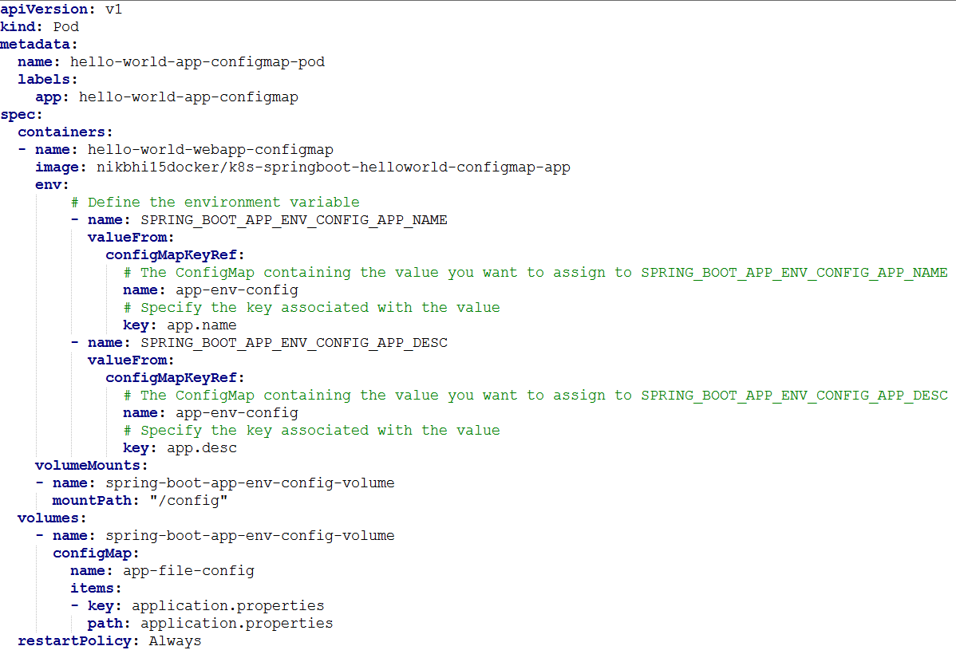Select the mountPath value "/config"
This screenshot has height=650, width=956.
coord(188,501)
